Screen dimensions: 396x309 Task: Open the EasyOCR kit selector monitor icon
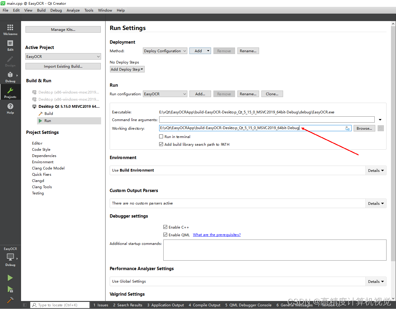[10, 257]
